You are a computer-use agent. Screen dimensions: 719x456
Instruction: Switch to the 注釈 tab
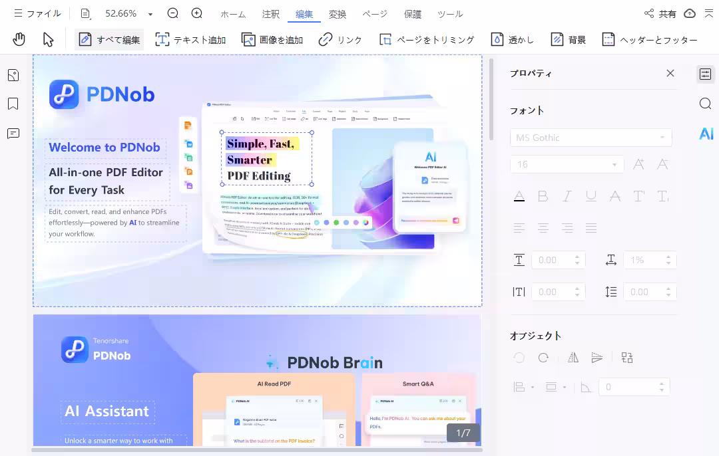271,14
